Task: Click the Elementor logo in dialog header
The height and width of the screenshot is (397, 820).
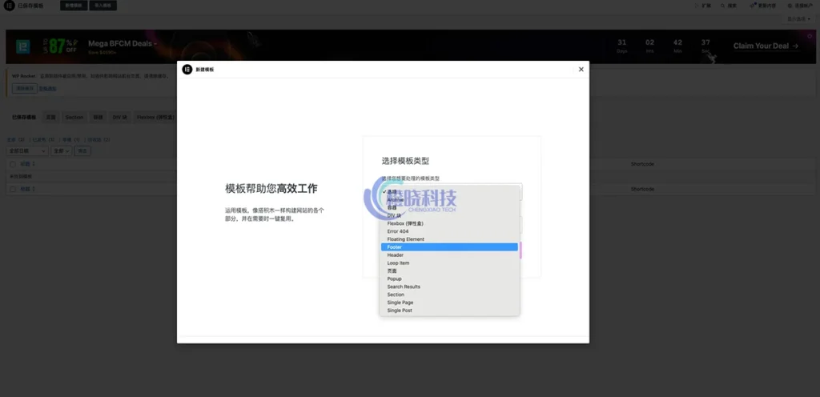Action: pos(187,70)
